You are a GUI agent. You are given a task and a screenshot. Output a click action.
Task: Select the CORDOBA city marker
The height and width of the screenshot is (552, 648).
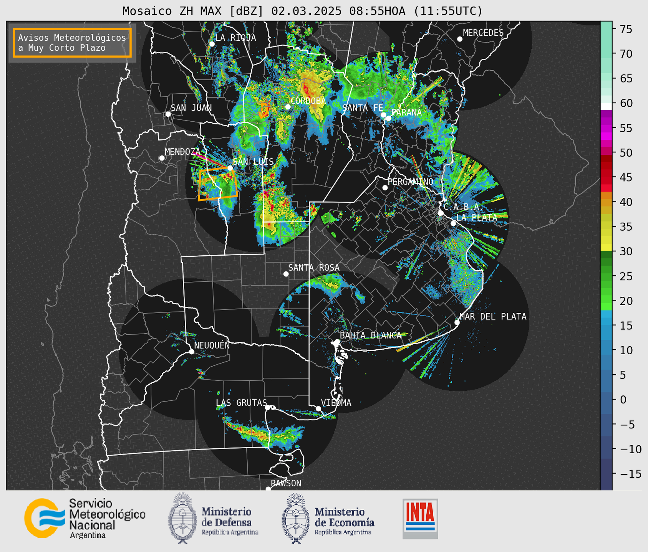tap(288, 107)
